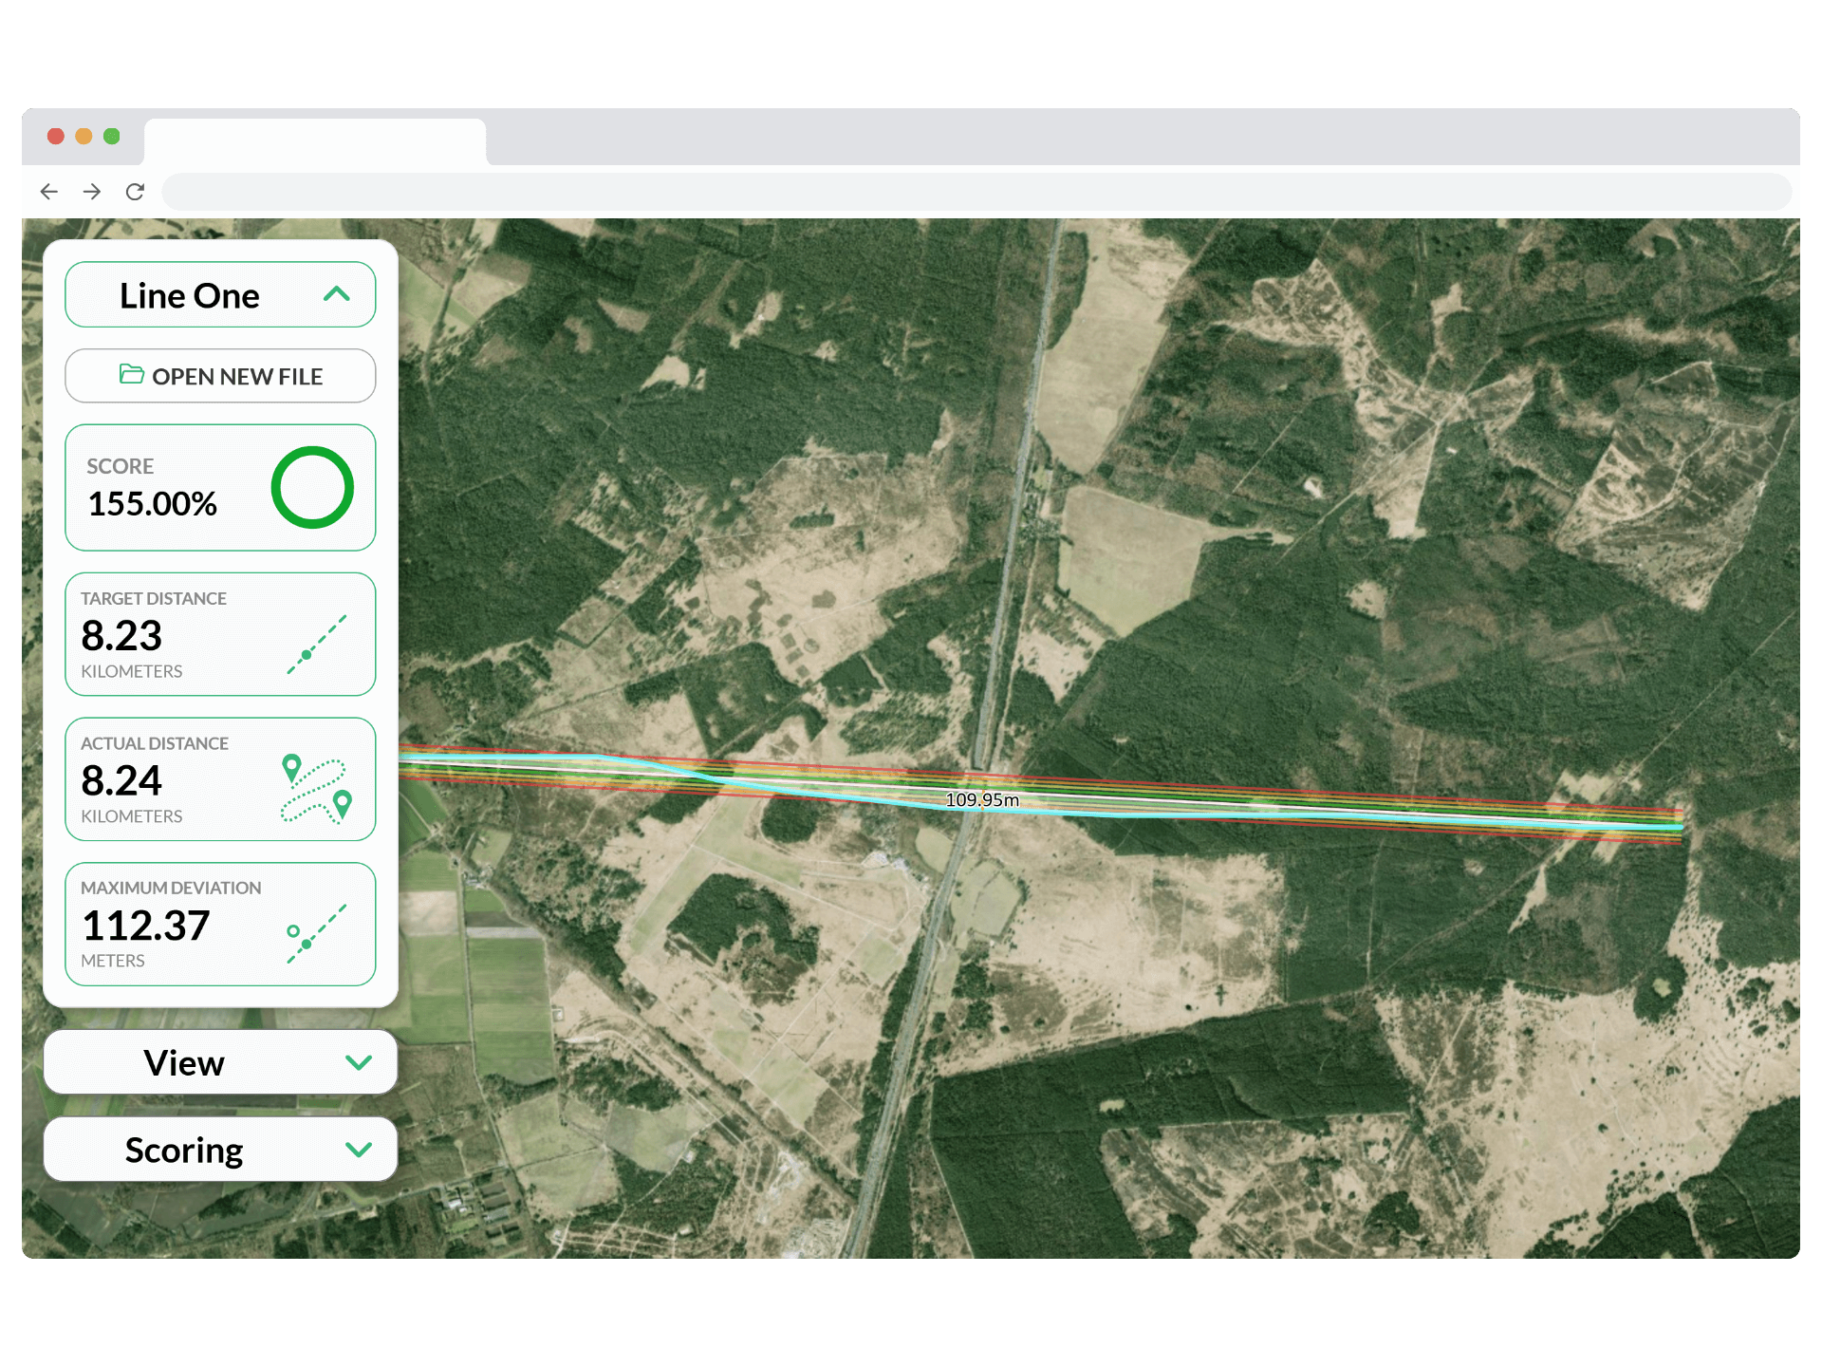Click the target distance dashed-line icon
Image resolution: width=1822 pixels, height=1367 pixels.
317,645
